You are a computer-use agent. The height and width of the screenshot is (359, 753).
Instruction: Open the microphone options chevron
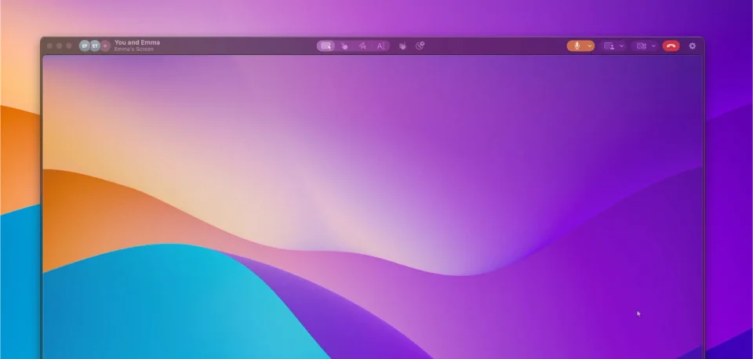(x=590, y=46)
